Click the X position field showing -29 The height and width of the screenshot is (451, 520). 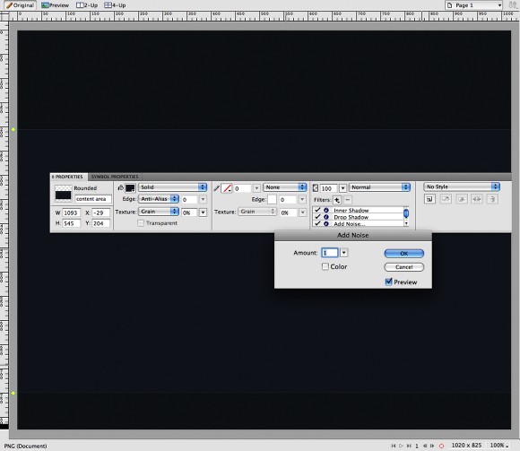click(100, 212)
